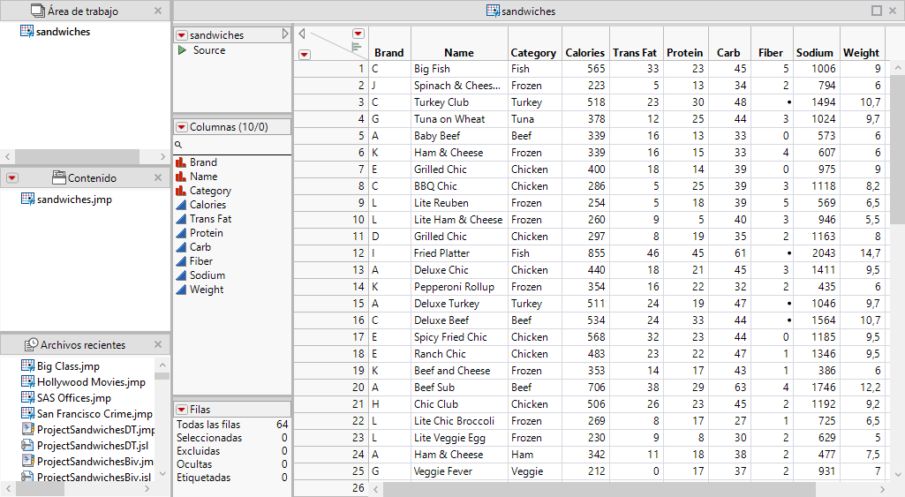Select the Category nominal column icon
This screenshot has width=905, height=497.
(x=181, y=191)
